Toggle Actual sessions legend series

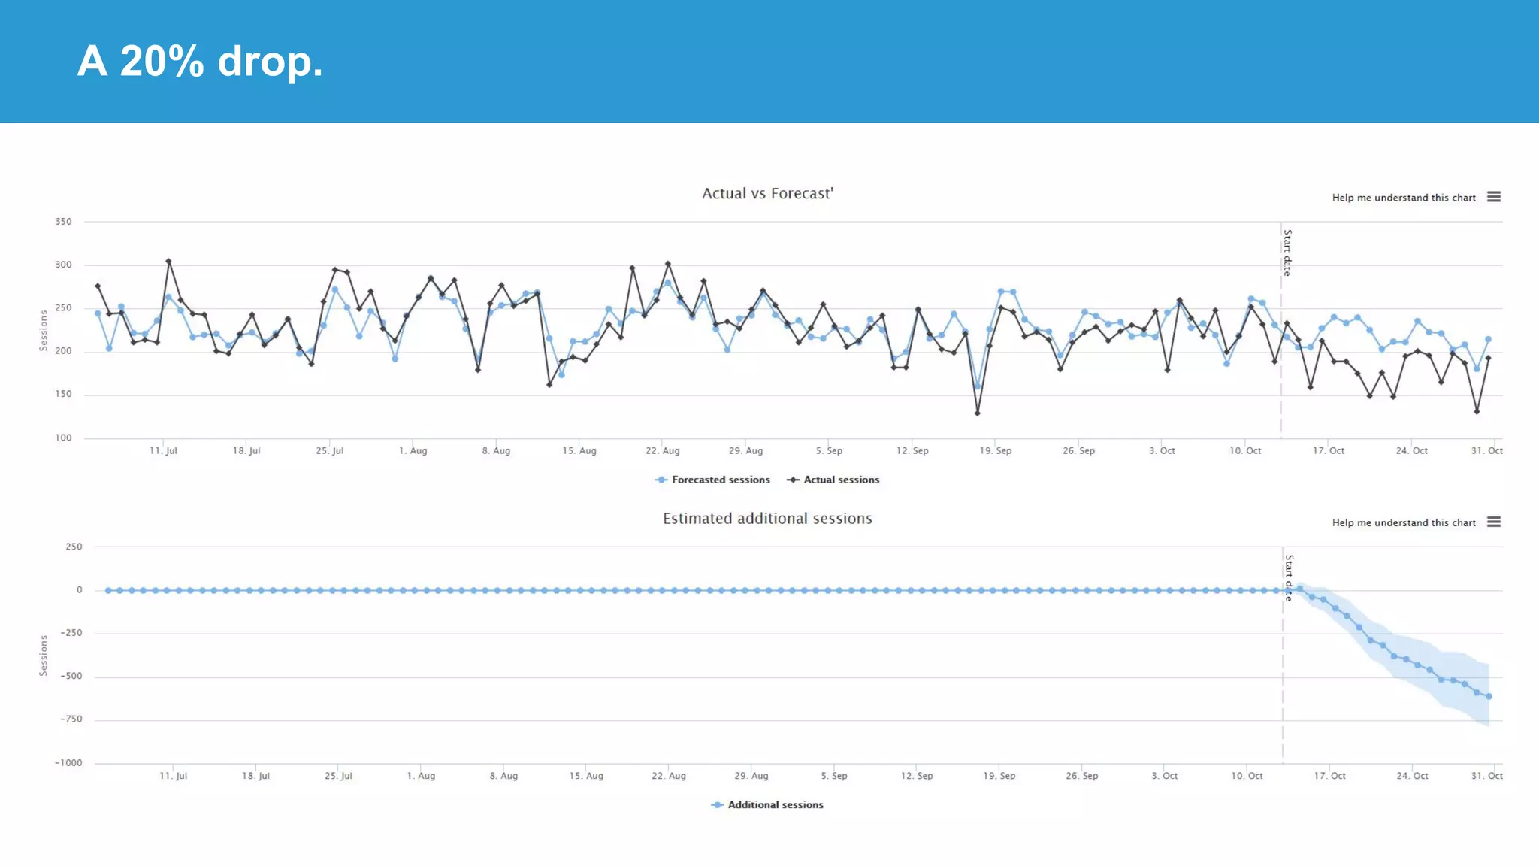(x=841, y=480)
